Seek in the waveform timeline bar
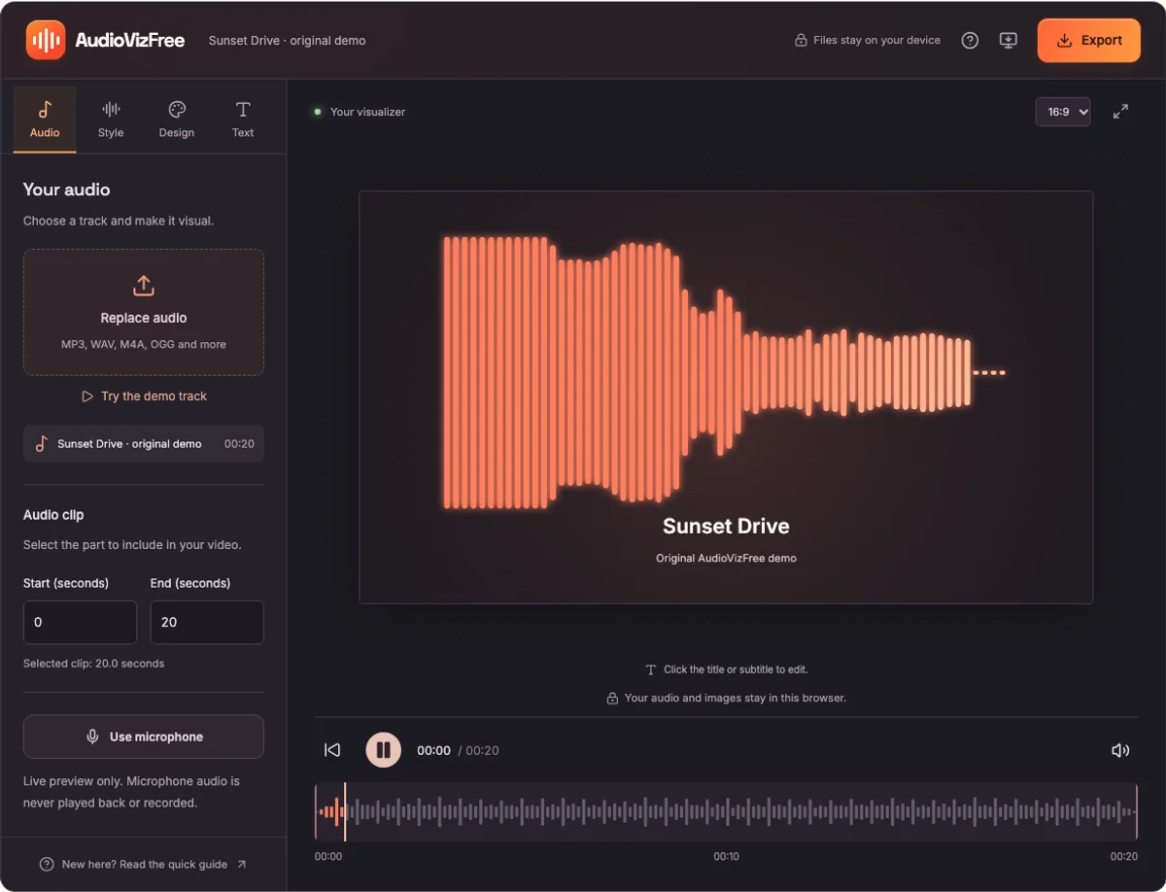This screenshot has height=892, width=1166. click(x=726, y=812)
